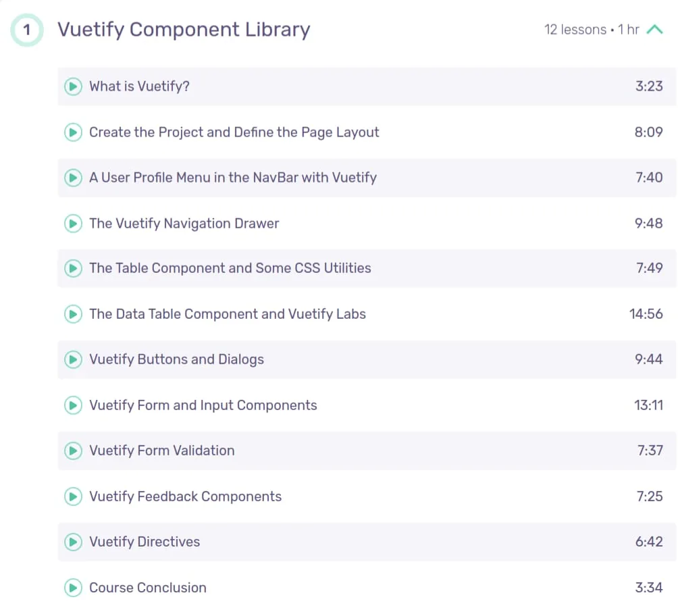
Task: Launch Data Table Component lesson play icon
Action: (73, 314)
